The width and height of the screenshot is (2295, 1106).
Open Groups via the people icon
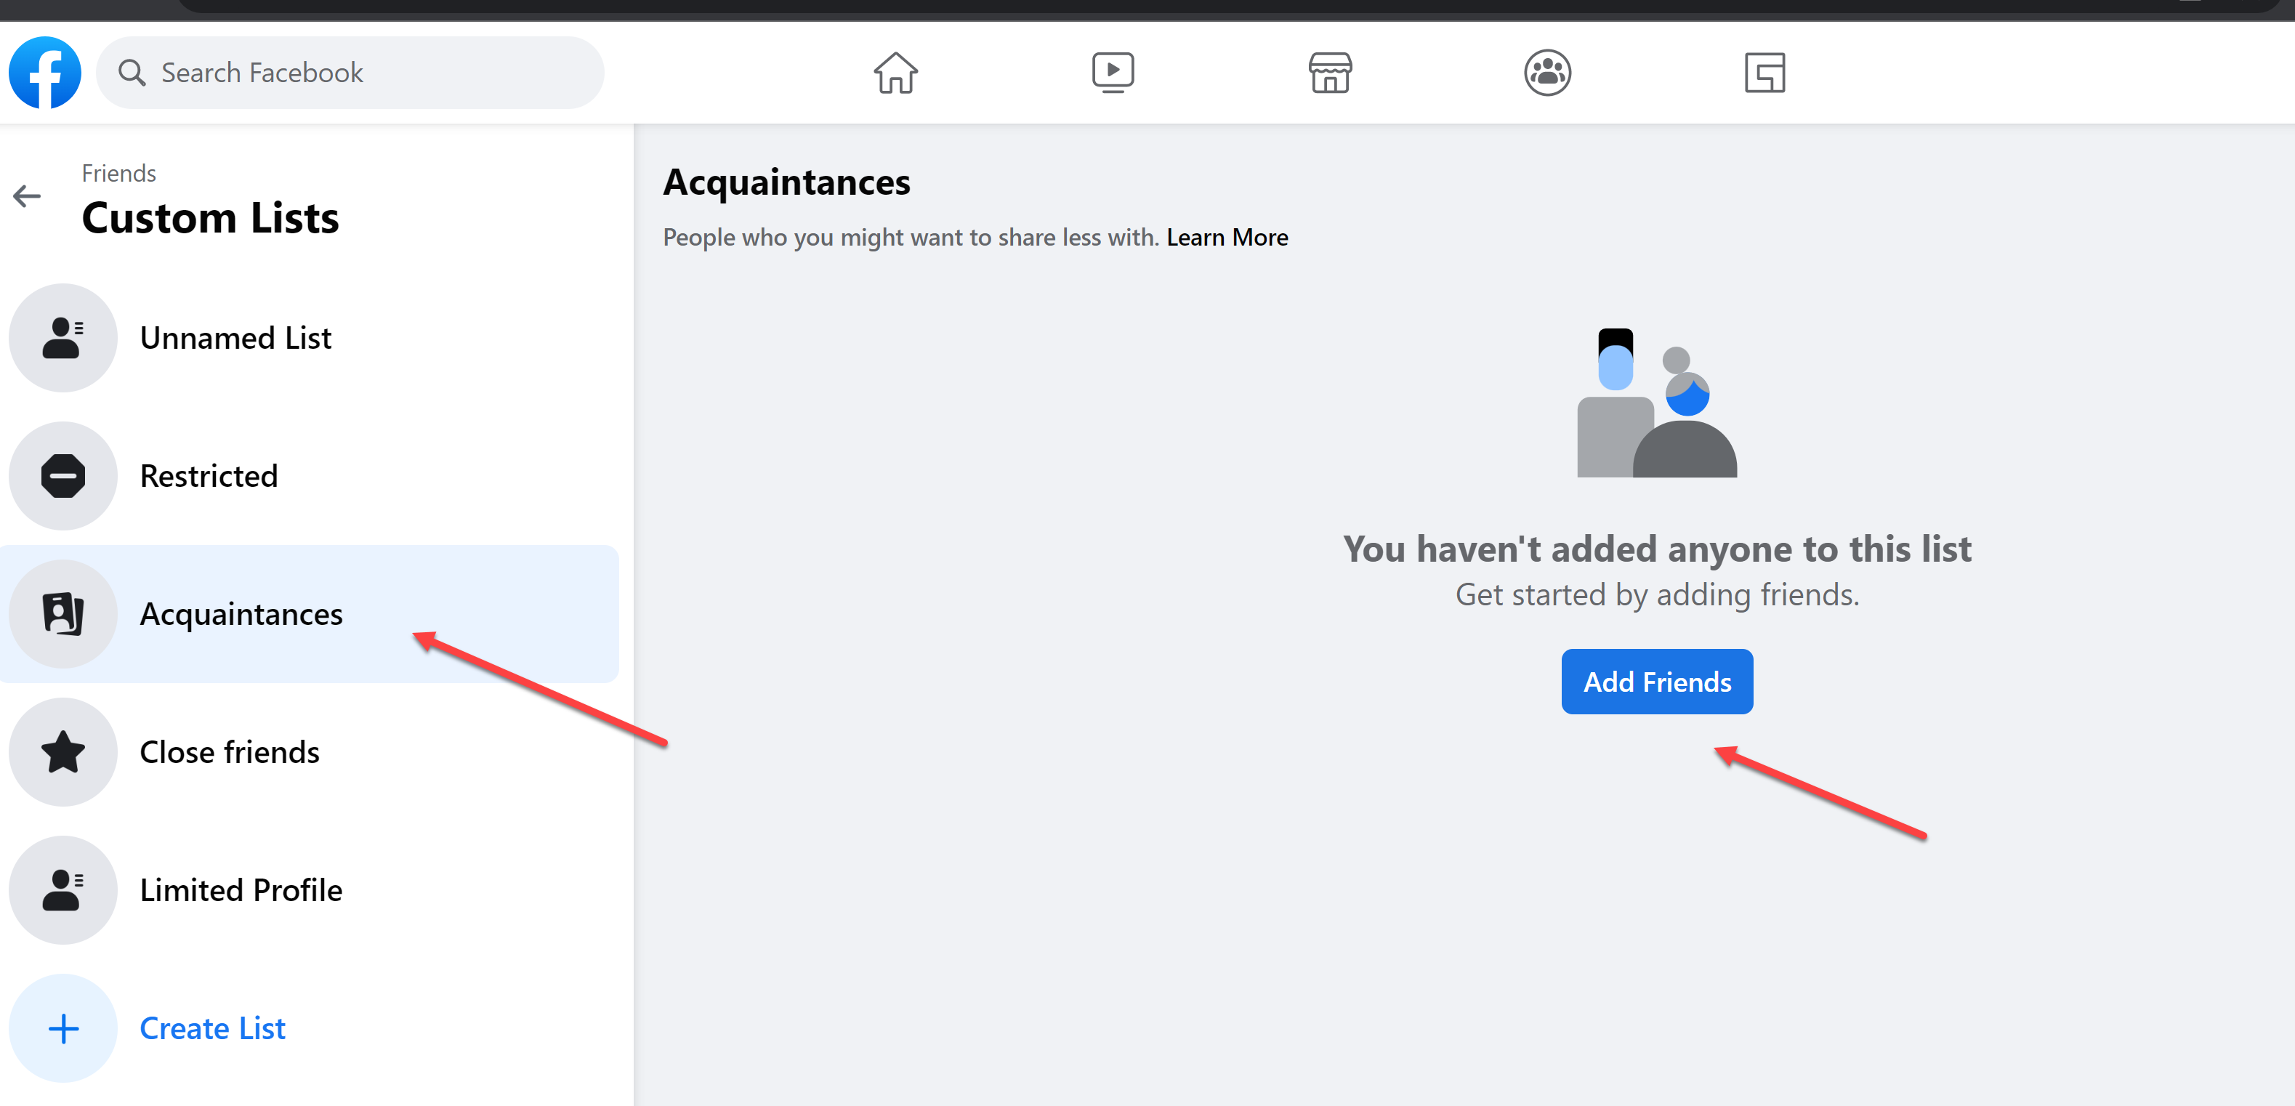tap(1547, 72)
